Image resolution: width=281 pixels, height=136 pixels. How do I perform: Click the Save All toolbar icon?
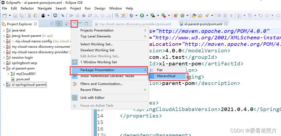[x=21, y=15]
